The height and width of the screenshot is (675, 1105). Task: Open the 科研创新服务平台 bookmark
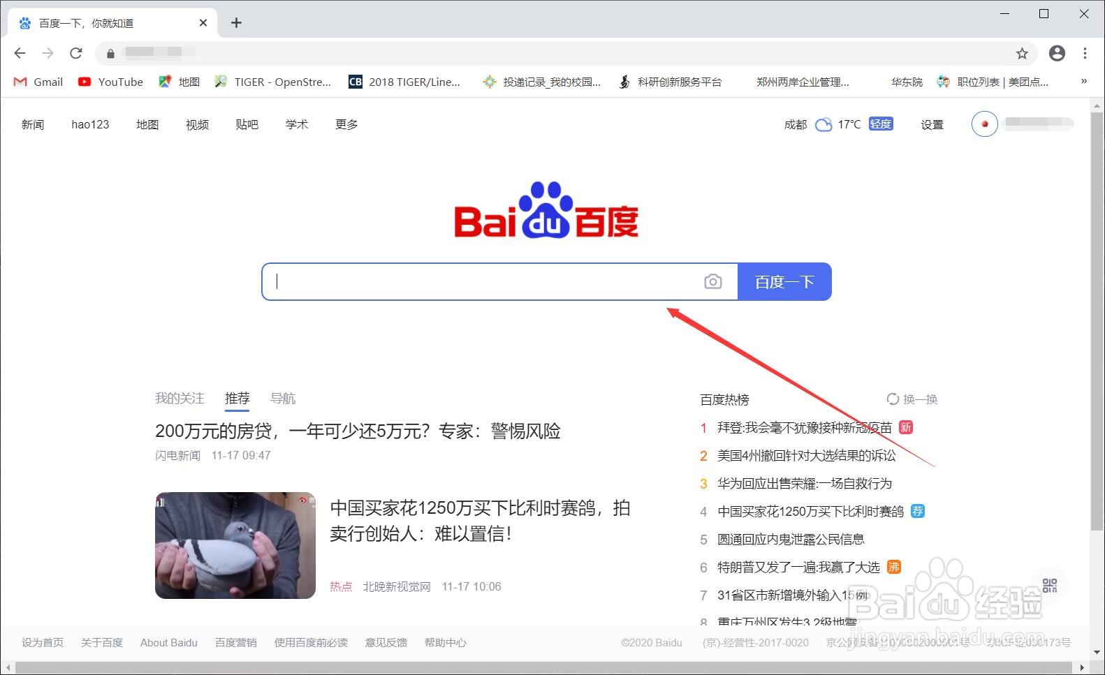click(x=670, y=82)
